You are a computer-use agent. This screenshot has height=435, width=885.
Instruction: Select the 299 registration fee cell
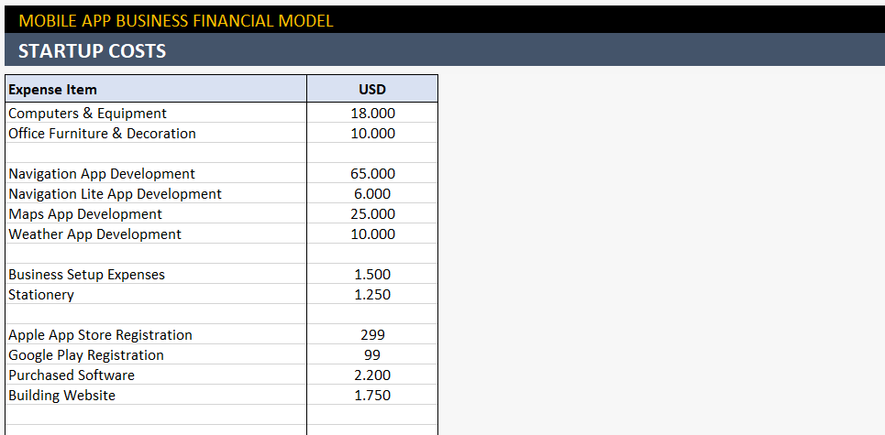[x=372, y=334]
